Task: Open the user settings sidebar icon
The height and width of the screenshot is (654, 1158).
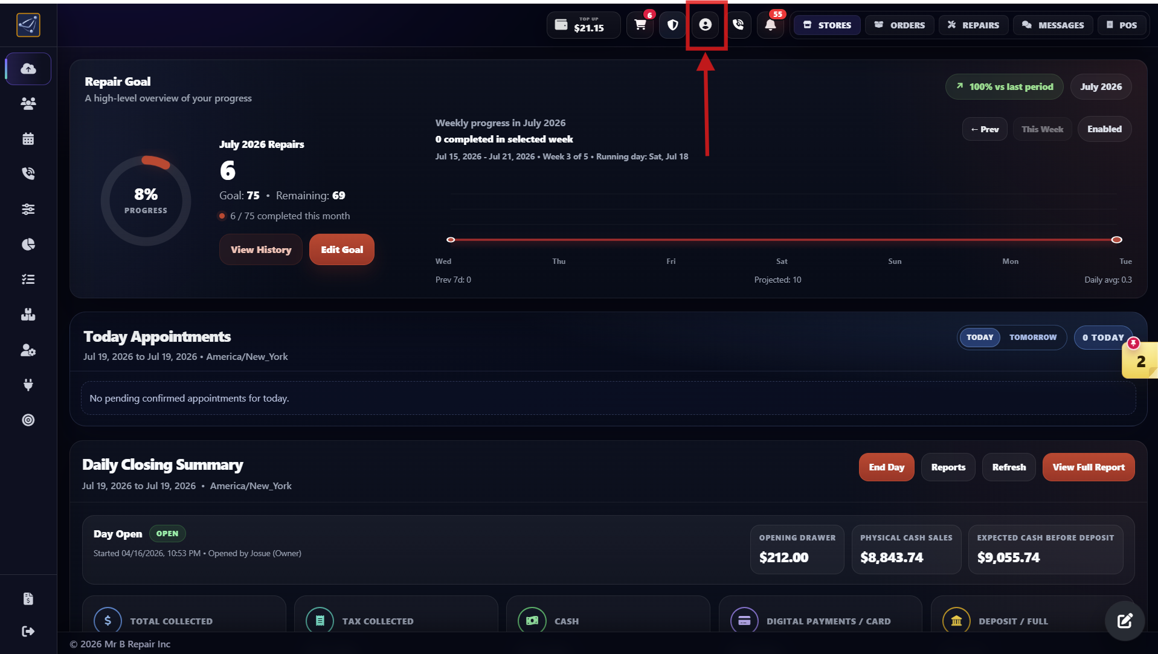Action: coord(28,350)
